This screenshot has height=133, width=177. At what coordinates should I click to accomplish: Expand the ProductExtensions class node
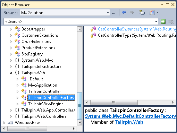[x=11, y=48]
